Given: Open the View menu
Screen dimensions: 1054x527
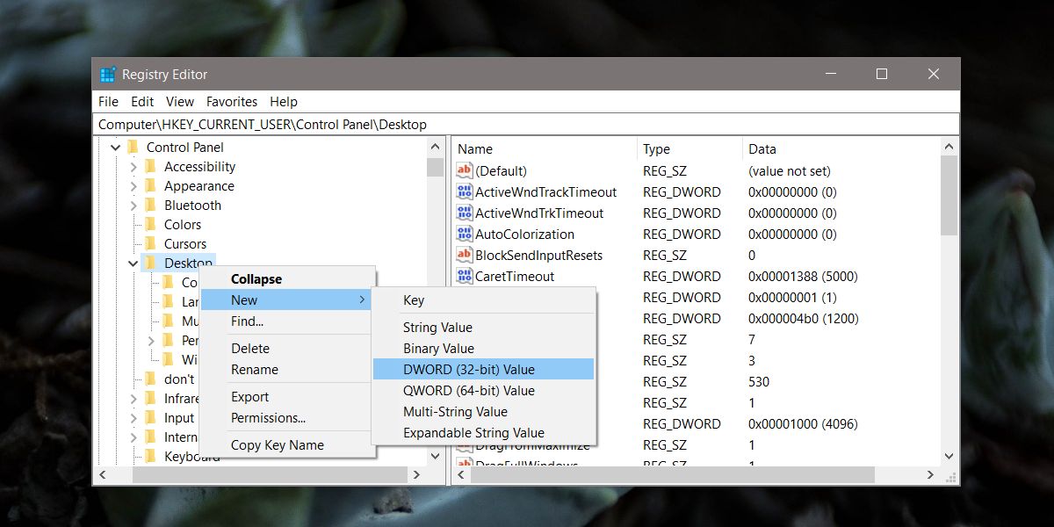Looking at the screenshot, I should point(180,102).
